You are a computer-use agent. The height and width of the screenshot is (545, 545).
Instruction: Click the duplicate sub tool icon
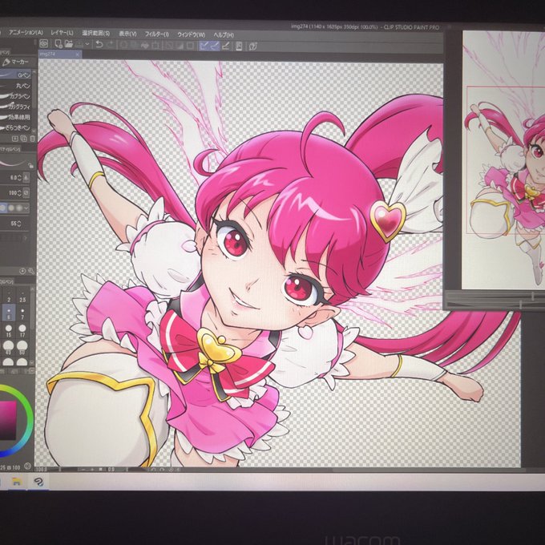[23, 139]
